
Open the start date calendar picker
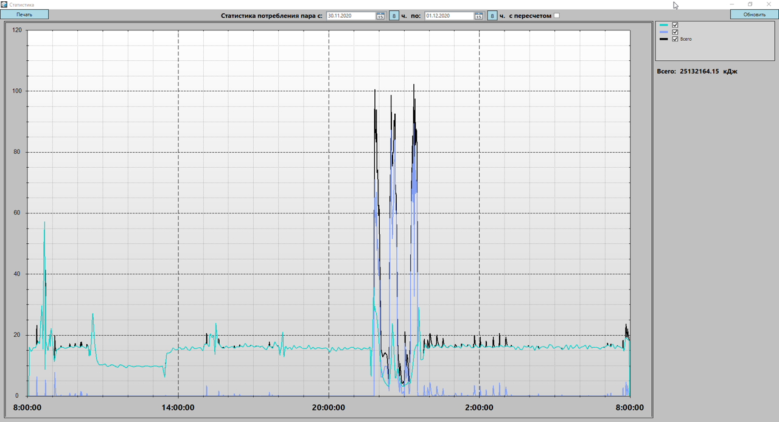380,16
